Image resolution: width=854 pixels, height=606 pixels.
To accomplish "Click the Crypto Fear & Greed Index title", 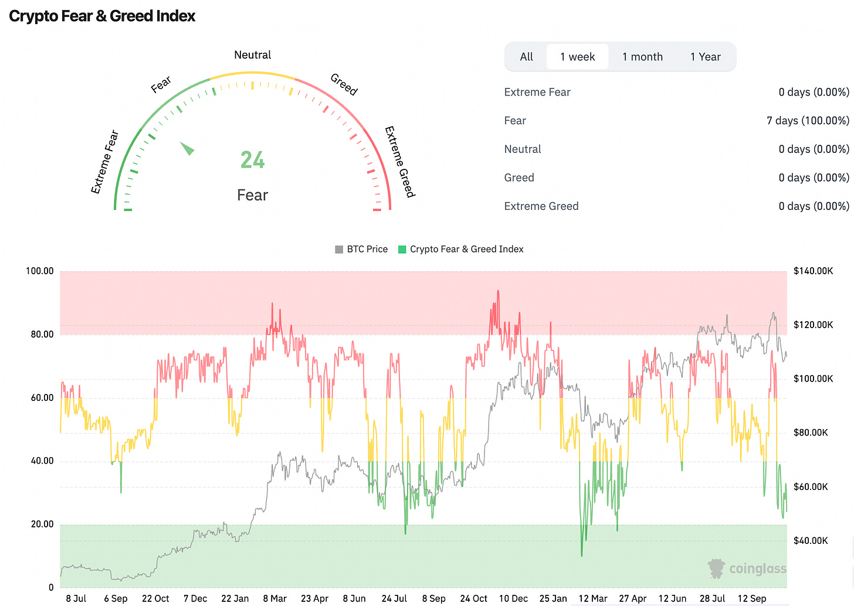I will (x=101, y=16).
